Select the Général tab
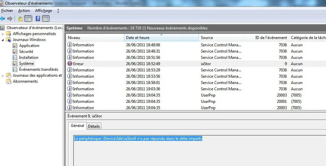Image resolution: width=326 pixels, height=166 pixels. (x=77, y=126)
